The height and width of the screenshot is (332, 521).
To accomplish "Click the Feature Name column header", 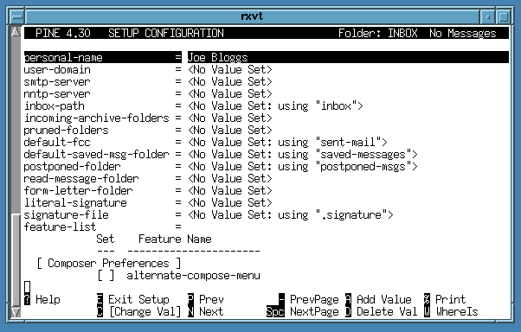I will (175, 239).
